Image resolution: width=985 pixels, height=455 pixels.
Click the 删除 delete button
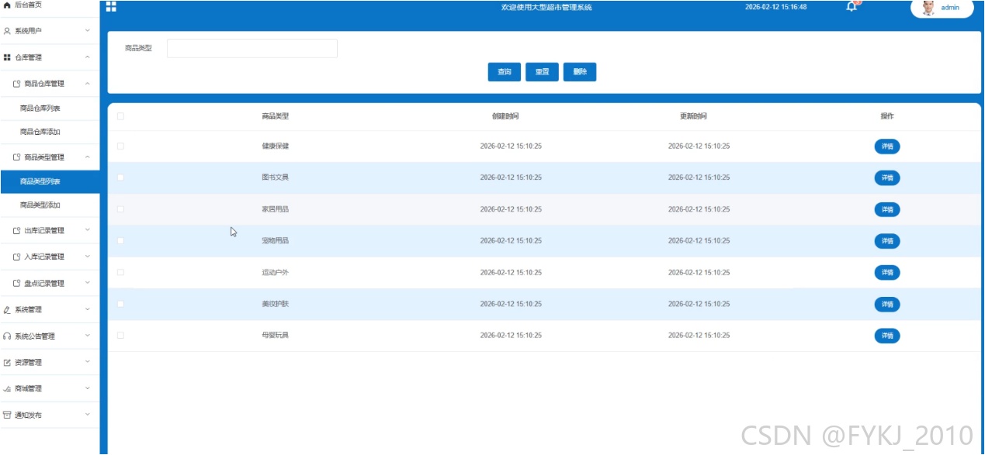coord(580,72)
